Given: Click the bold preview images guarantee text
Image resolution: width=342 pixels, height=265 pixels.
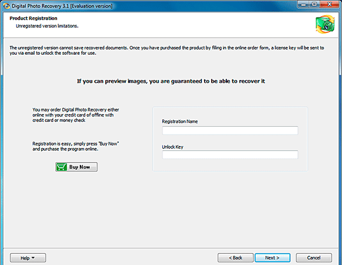Looking at the screenshot, I should [x=171, y=81].
